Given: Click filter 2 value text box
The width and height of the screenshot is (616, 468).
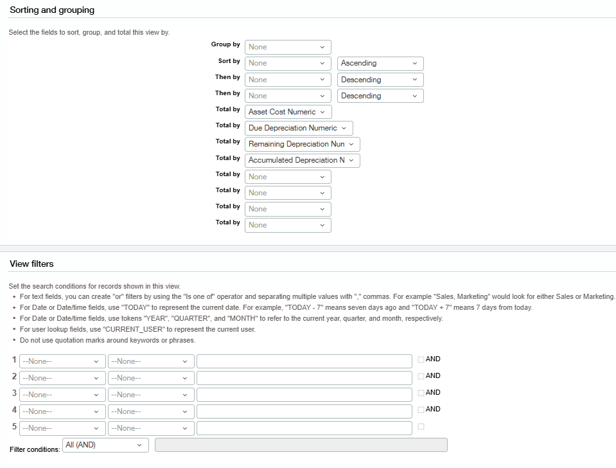Looking at the screenshot, I should (304, 379).
